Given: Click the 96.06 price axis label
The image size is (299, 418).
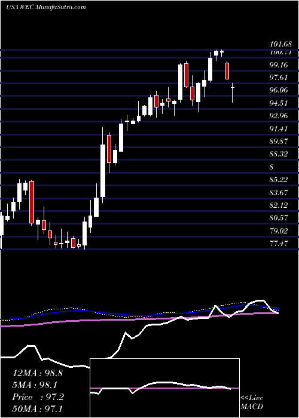Looking at the screenshot, I should coord(279,90).
